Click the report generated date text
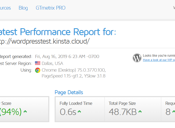Screen dimensions: 175x128 coord(67,57)
